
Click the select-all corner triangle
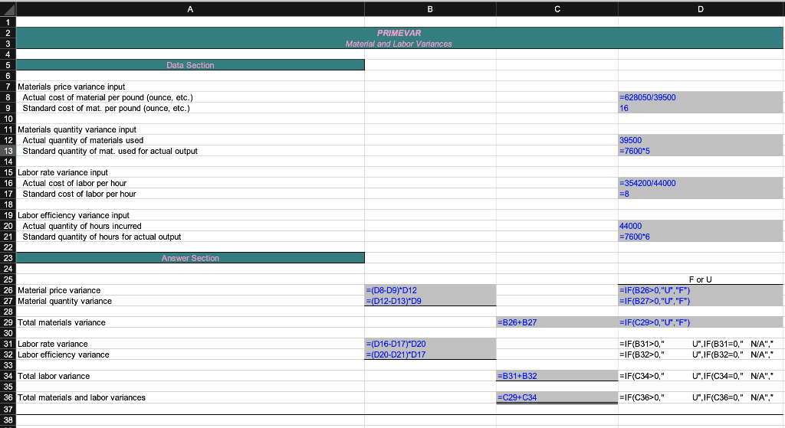click(x=8, y=9)
